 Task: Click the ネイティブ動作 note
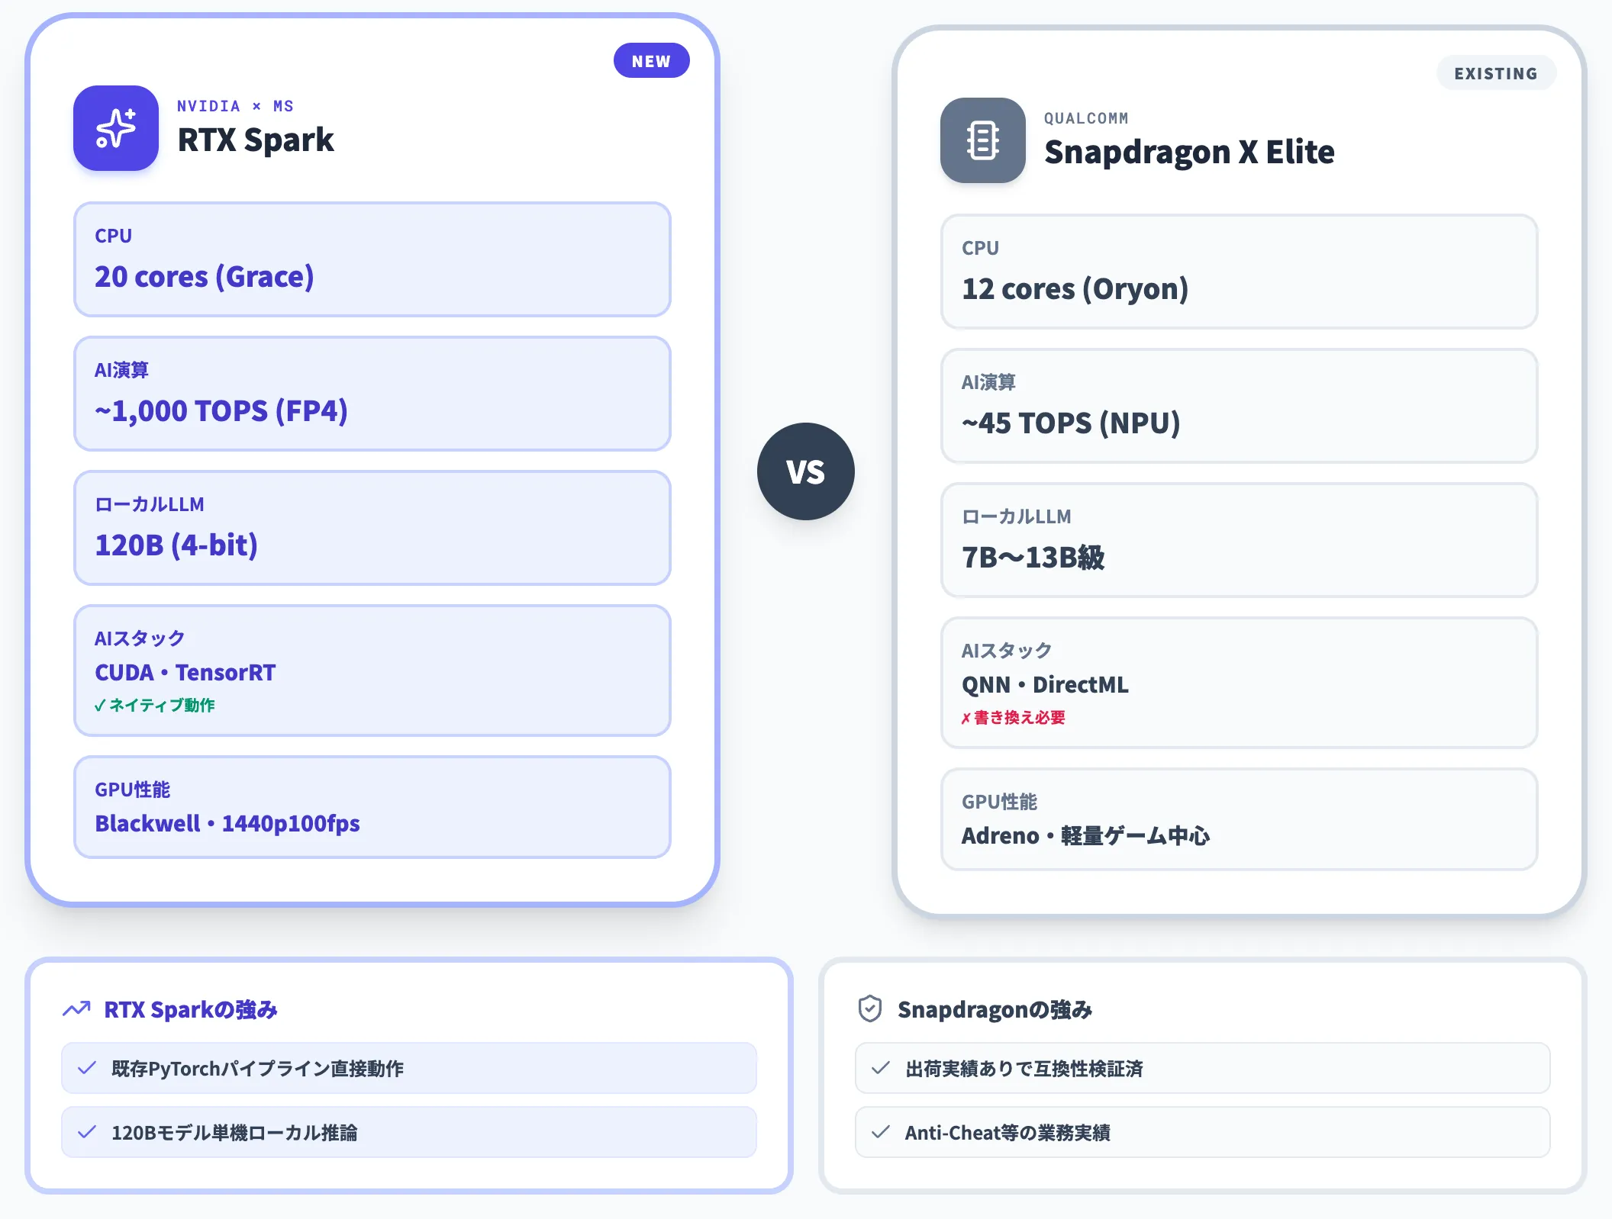tap(155, 705)
